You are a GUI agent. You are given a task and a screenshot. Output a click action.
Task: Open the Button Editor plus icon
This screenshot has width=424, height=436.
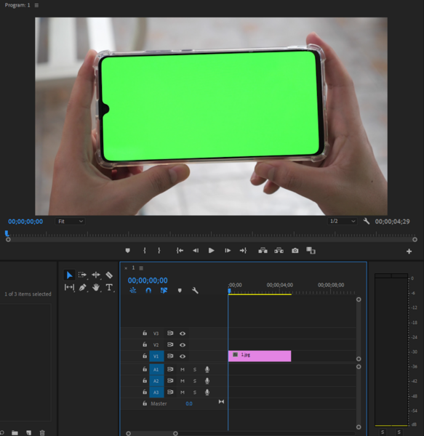(409, 251)
